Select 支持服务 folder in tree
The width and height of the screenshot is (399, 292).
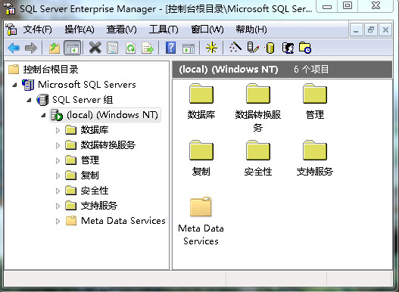tap(99, 206)
